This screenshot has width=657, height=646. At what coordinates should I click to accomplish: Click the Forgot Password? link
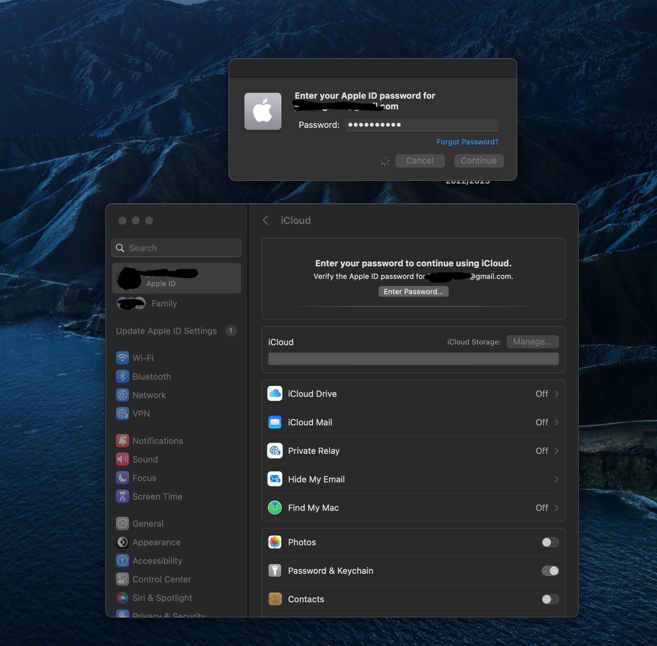point(467,142)
